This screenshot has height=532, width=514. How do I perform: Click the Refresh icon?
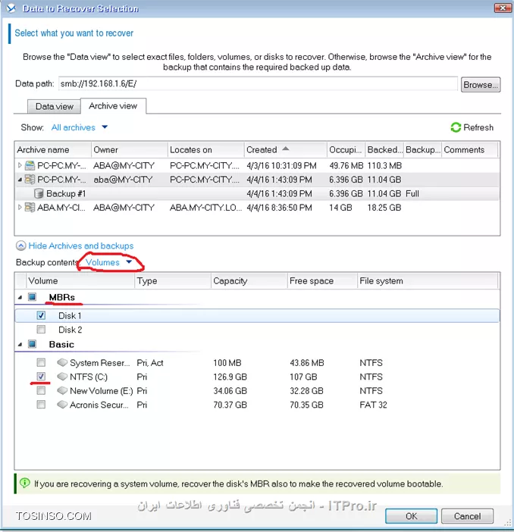click(x=456, y=127)
